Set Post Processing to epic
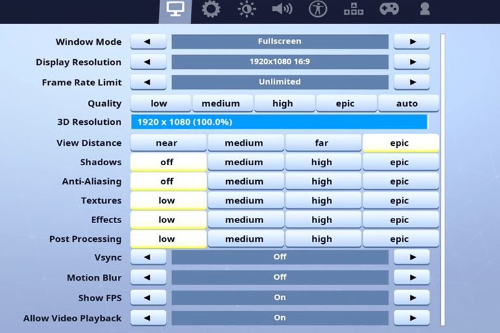This screenshot has height=333, width=500. 401,239
